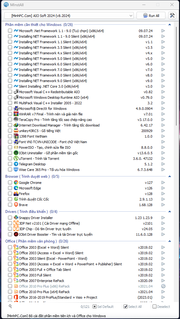The image size is (180, 319).
Task: Collapse the Browser (Trình duyệt web) section
Action: click(170, 176)
